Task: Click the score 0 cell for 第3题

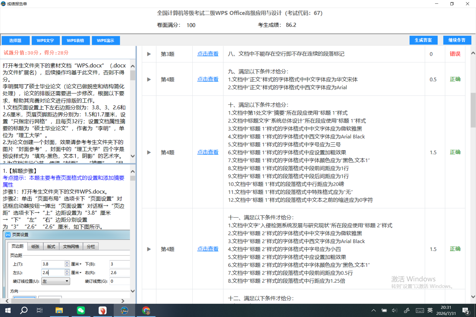Action: coord(431,54)
